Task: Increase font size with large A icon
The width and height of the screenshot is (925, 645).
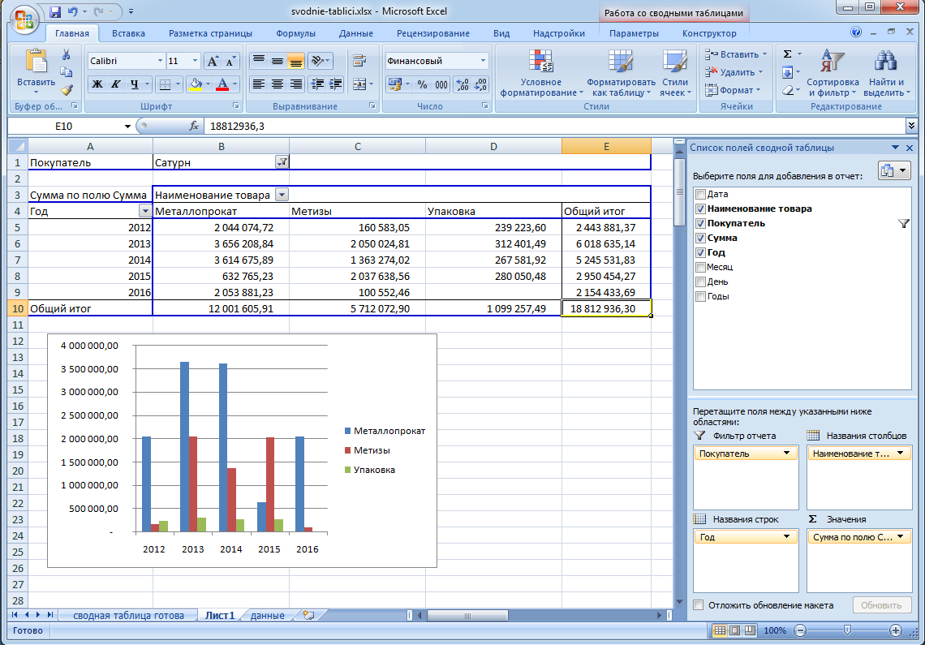Action: 213,61
